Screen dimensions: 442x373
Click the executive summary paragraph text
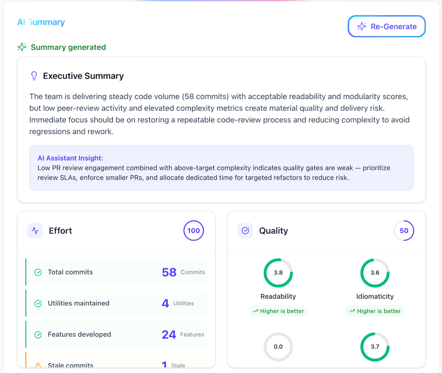[219, 114]
